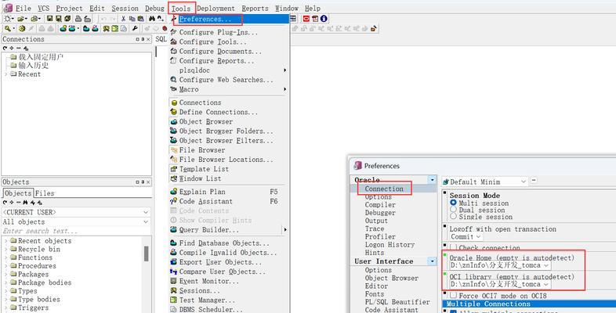Open the Oracle Home path dropdown
The image size is (616, 313).
tap(546, 265)
